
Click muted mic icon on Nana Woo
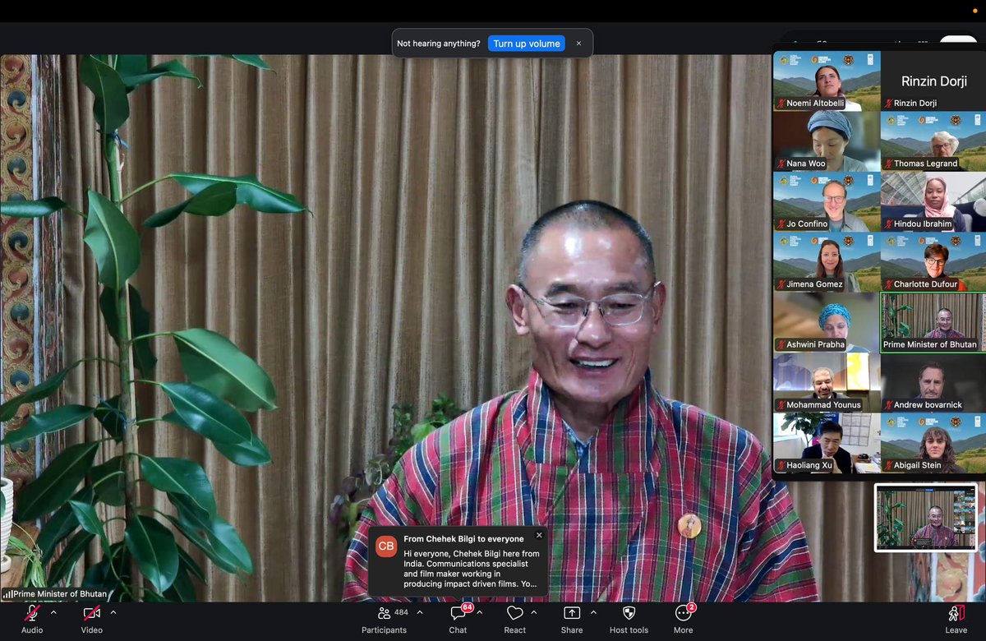(781, 164)
